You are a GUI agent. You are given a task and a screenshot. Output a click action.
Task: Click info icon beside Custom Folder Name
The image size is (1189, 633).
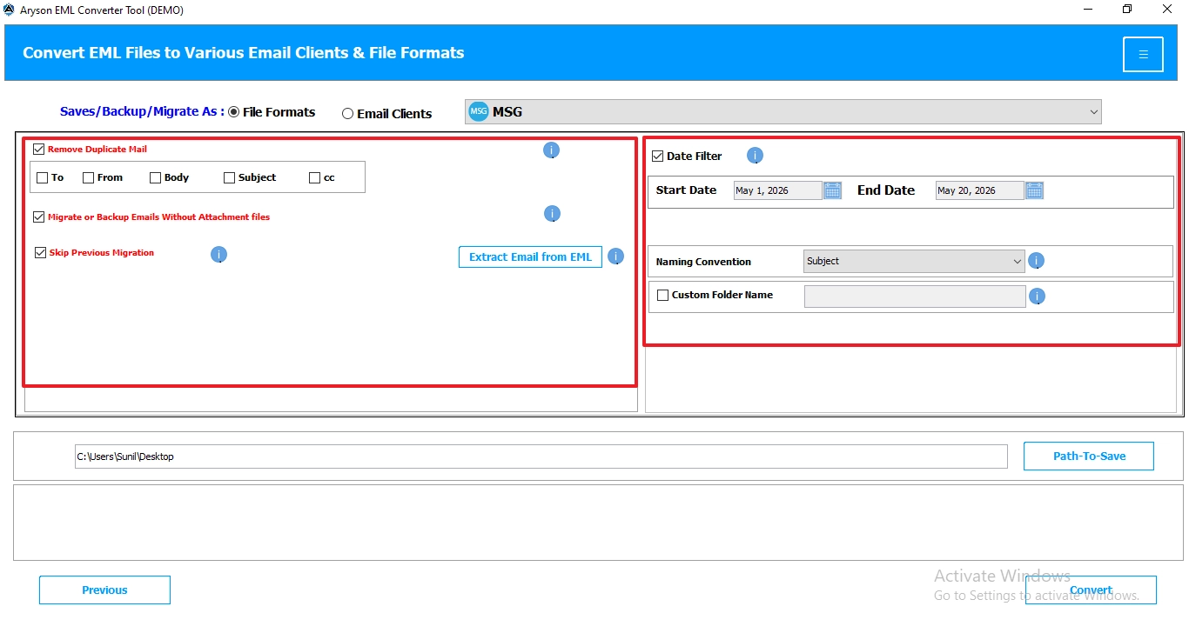pyautogui.click(x=1036, y=297)
